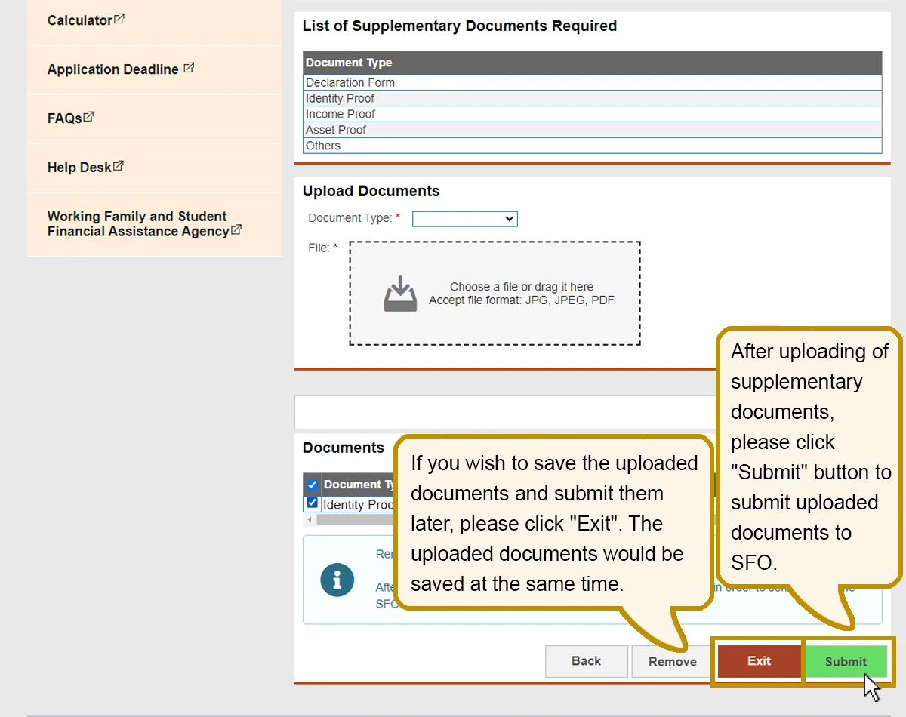906x717 pixels.
Task: Open Working Family and Student Financial Assistance Agency link
Action: pyautogui.click(x=144, y=224)
